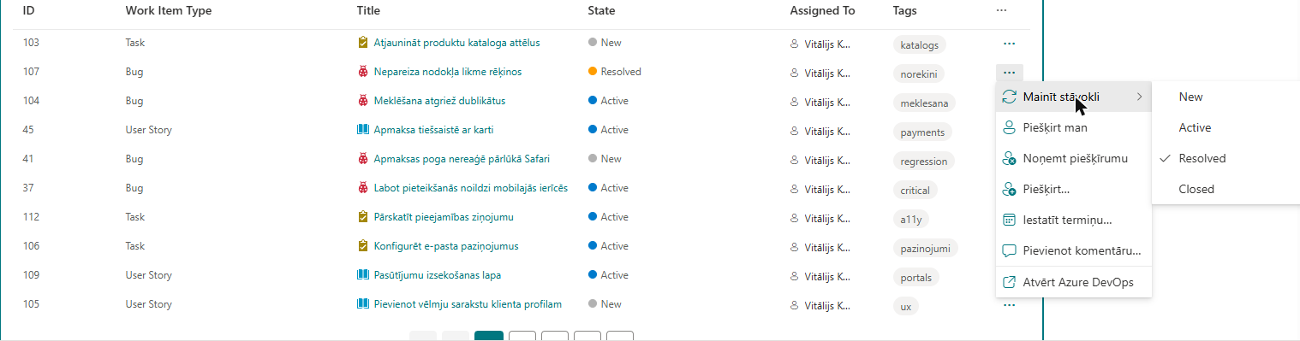Click the ux tag
The width and height of the screenshot is (1300, 341).
(905, 306)
